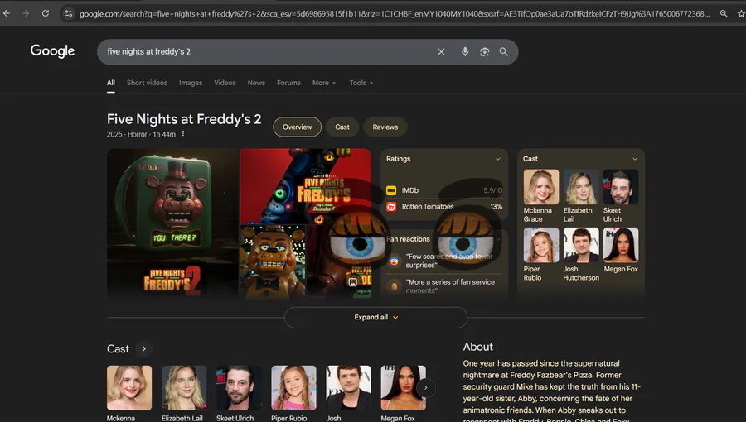The width and height of the screenshot is (746, 422).
Task: Open Mckenna photo in bottom Cast row
Action: pyautogui.click(x=129, y=388)
